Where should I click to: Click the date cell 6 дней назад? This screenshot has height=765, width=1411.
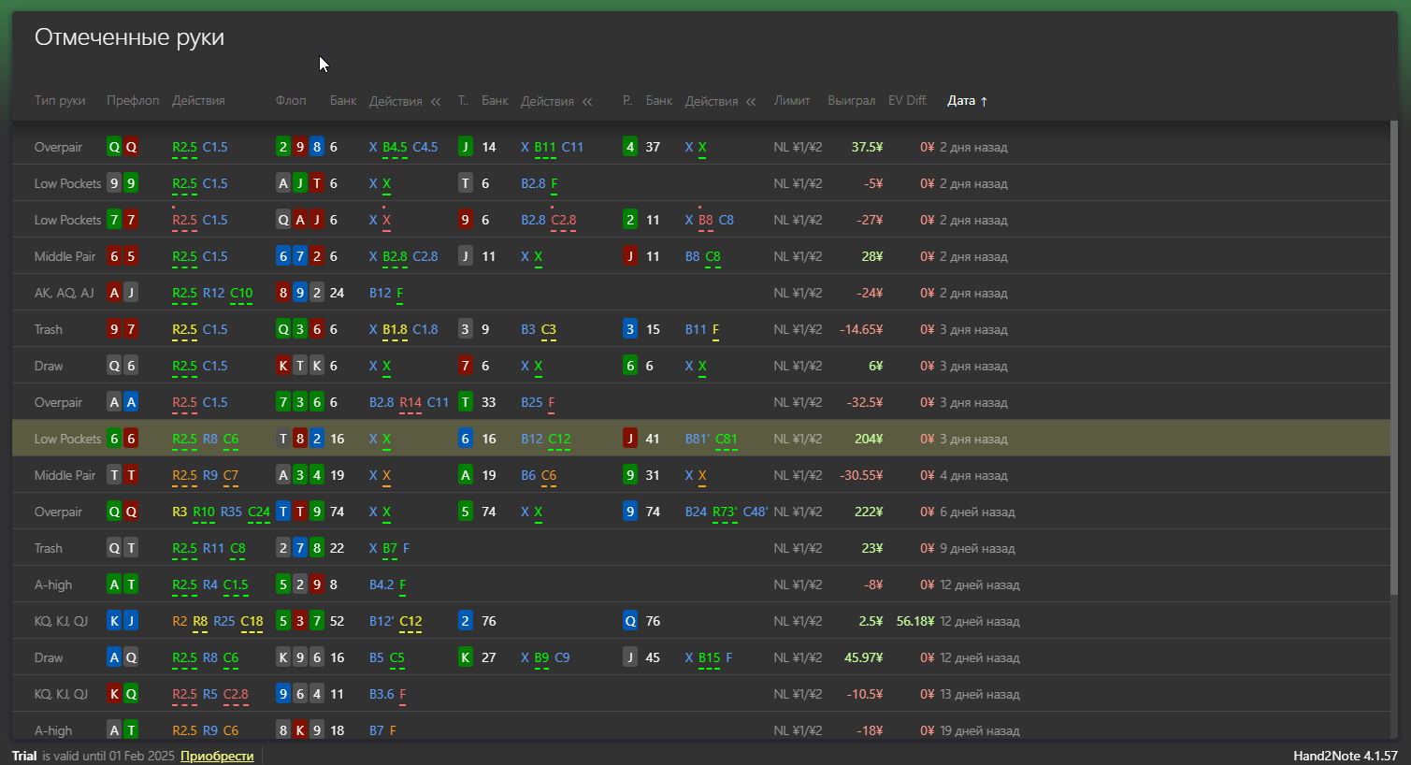[977, 512]
